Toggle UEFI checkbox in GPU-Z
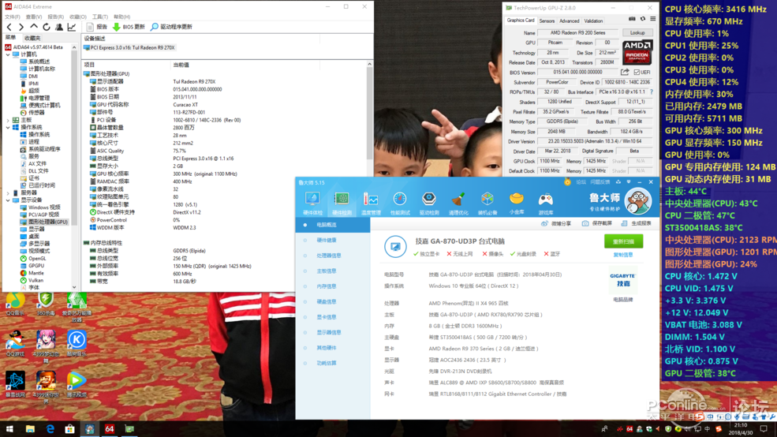The height and width of the screenshot is (437, 777). point(637,73)
